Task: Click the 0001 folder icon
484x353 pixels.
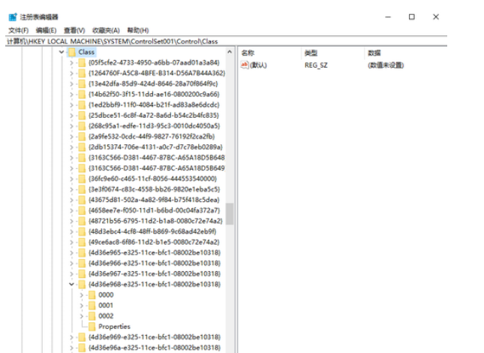Action: tap(92, 306)
